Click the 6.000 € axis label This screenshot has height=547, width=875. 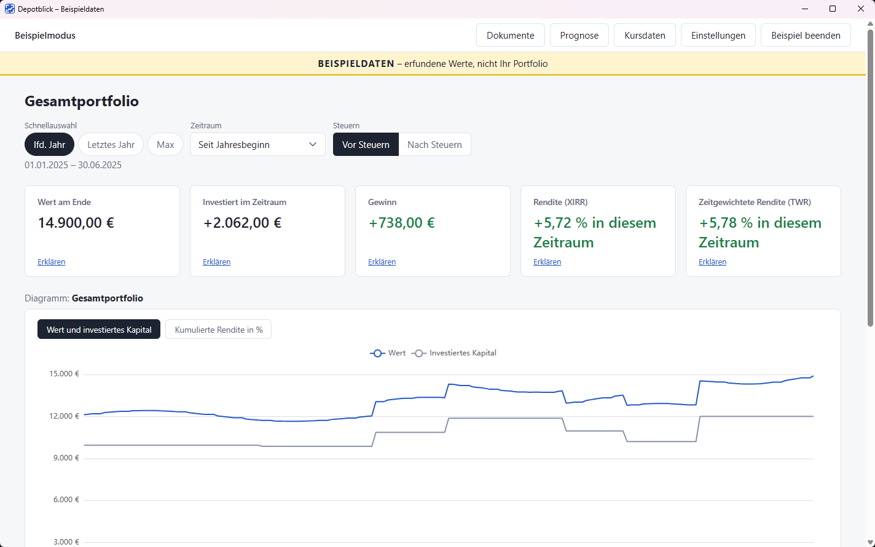[66, 500]
